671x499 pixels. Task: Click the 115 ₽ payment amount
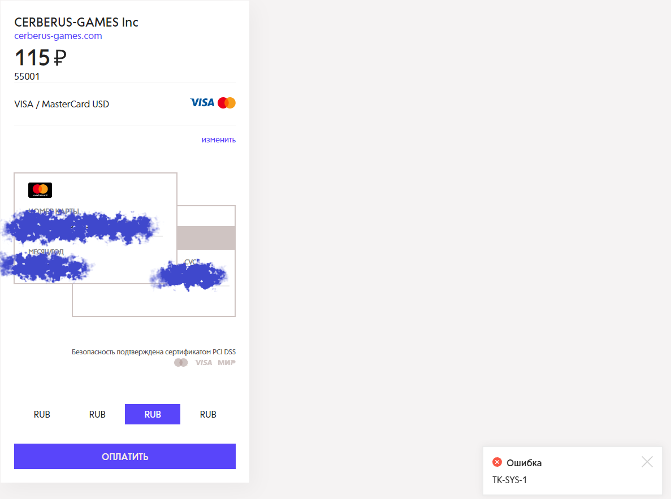click(41, 57)
